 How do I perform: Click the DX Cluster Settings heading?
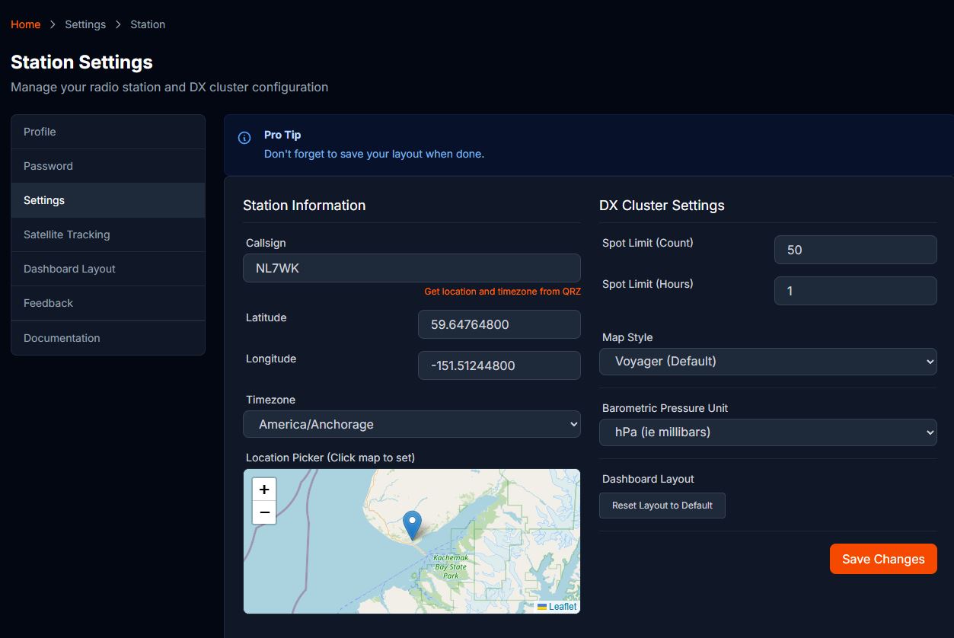[662, 206]
